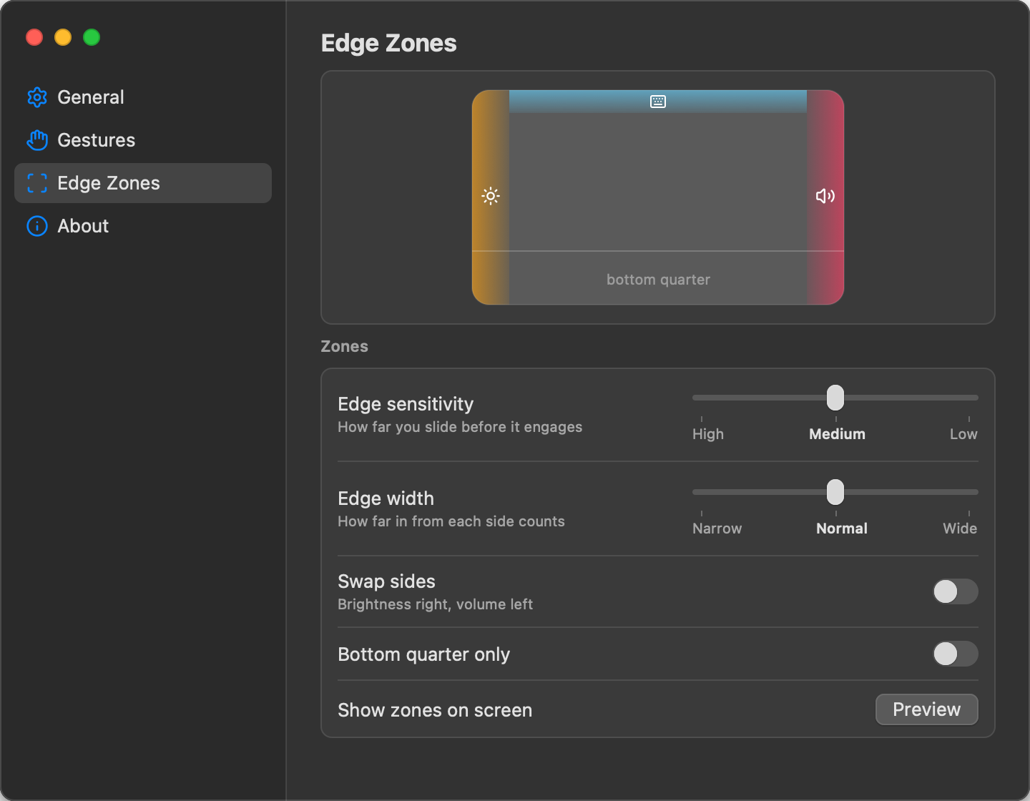The height and width of the screenshot is (801, 1030).
Task: Click the Swap sides setting title
Action: [x=387, y=581]
